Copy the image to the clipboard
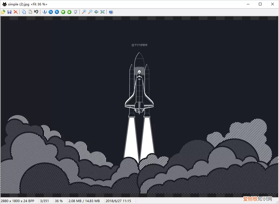The image size is (279, 204). click(24, 12)
